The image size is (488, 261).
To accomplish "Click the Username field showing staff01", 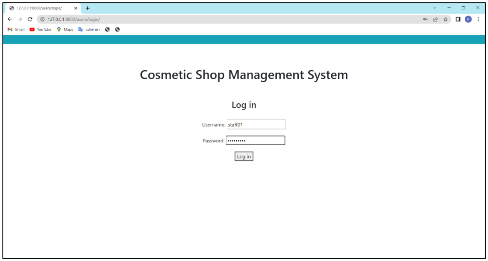I will (x=256, y=124).
